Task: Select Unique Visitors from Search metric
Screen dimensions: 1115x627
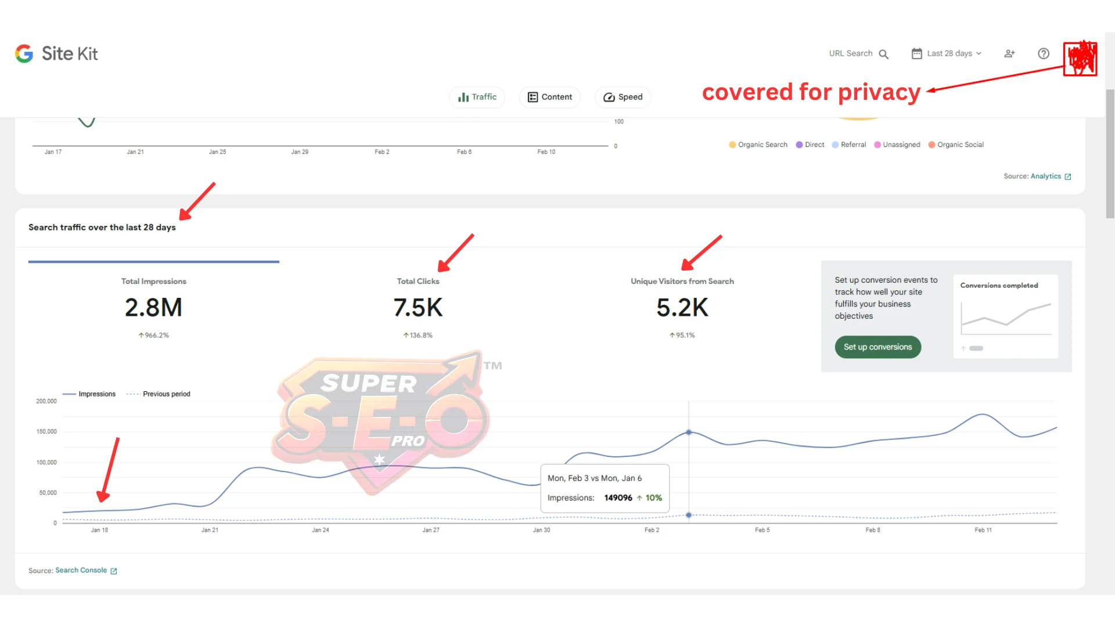Action: [682, 307]
